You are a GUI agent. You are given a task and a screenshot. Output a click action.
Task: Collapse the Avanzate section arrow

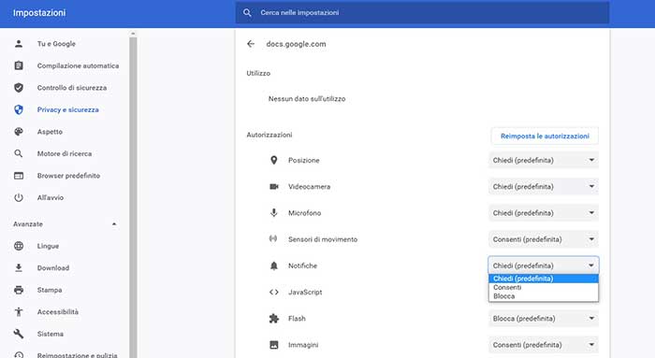tap(114, 224)
